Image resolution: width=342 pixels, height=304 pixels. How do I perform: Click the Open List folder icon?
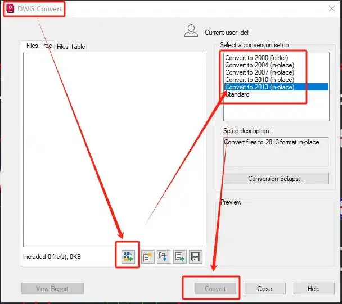[164, 257]
